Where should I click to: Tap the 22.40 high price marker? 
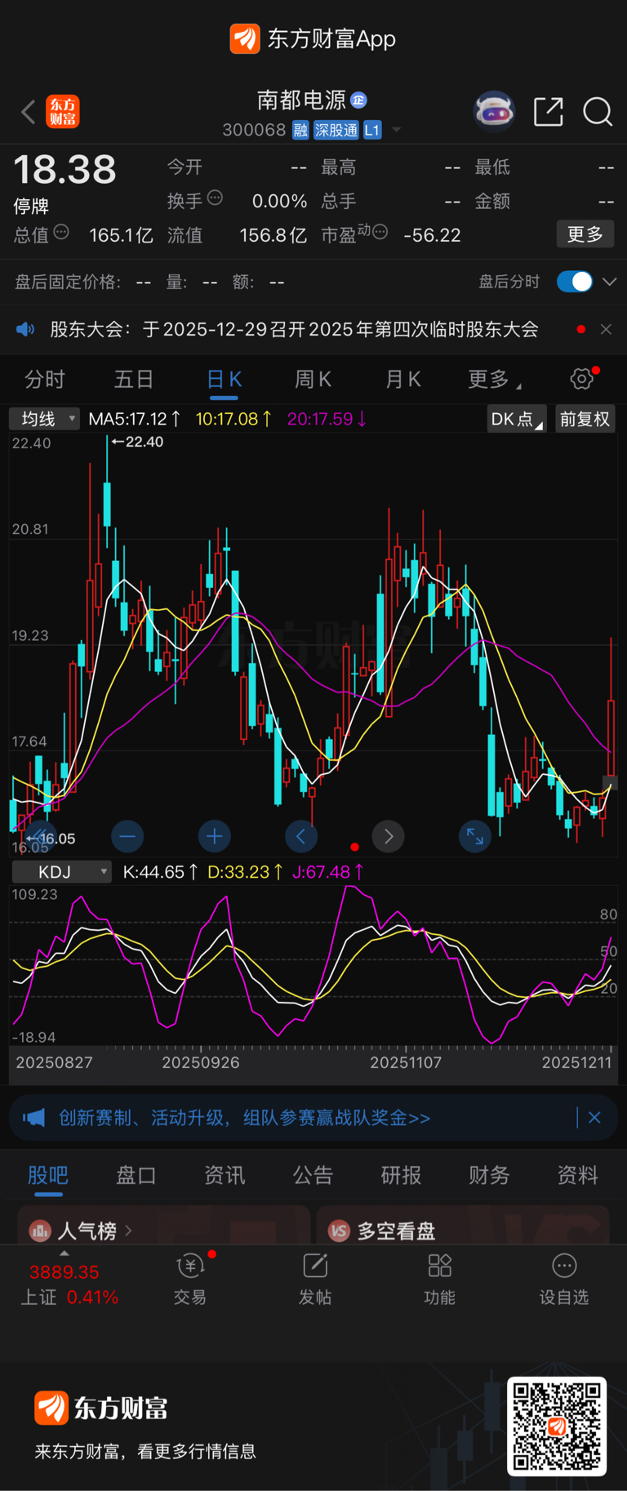[x=138, y=442]
